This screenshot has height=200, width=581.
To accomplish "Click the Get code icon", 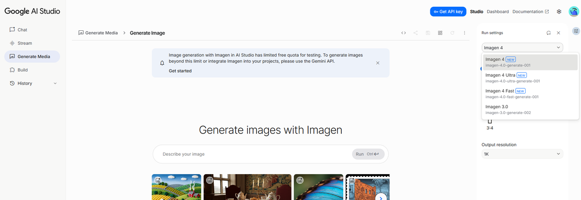I will tap(404, 33).
